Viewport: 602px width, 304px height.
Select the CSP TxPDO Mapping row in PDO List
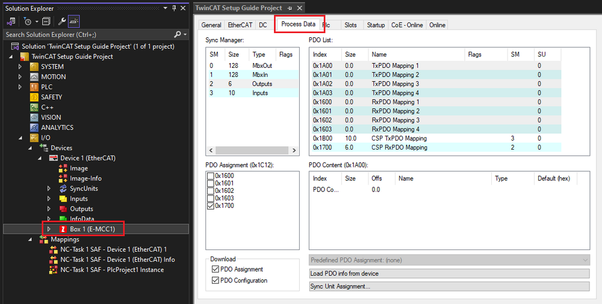pyautogui.click(x=435, y=138)
